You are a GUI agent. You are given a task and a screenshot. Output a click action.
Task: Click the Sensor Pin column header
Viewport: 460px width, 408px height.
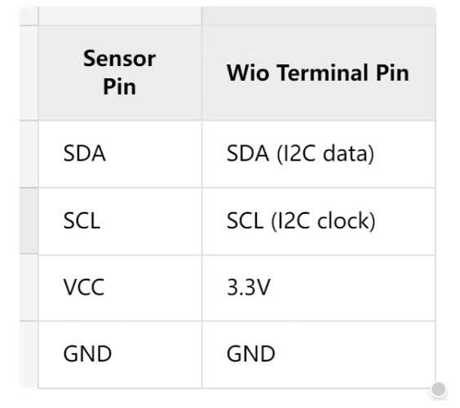coord(120,73)
